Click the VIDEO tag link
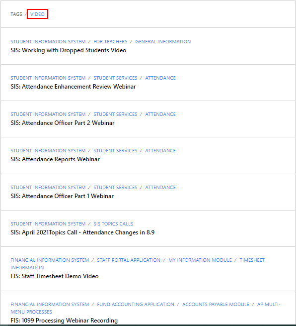 coord(37,14)
